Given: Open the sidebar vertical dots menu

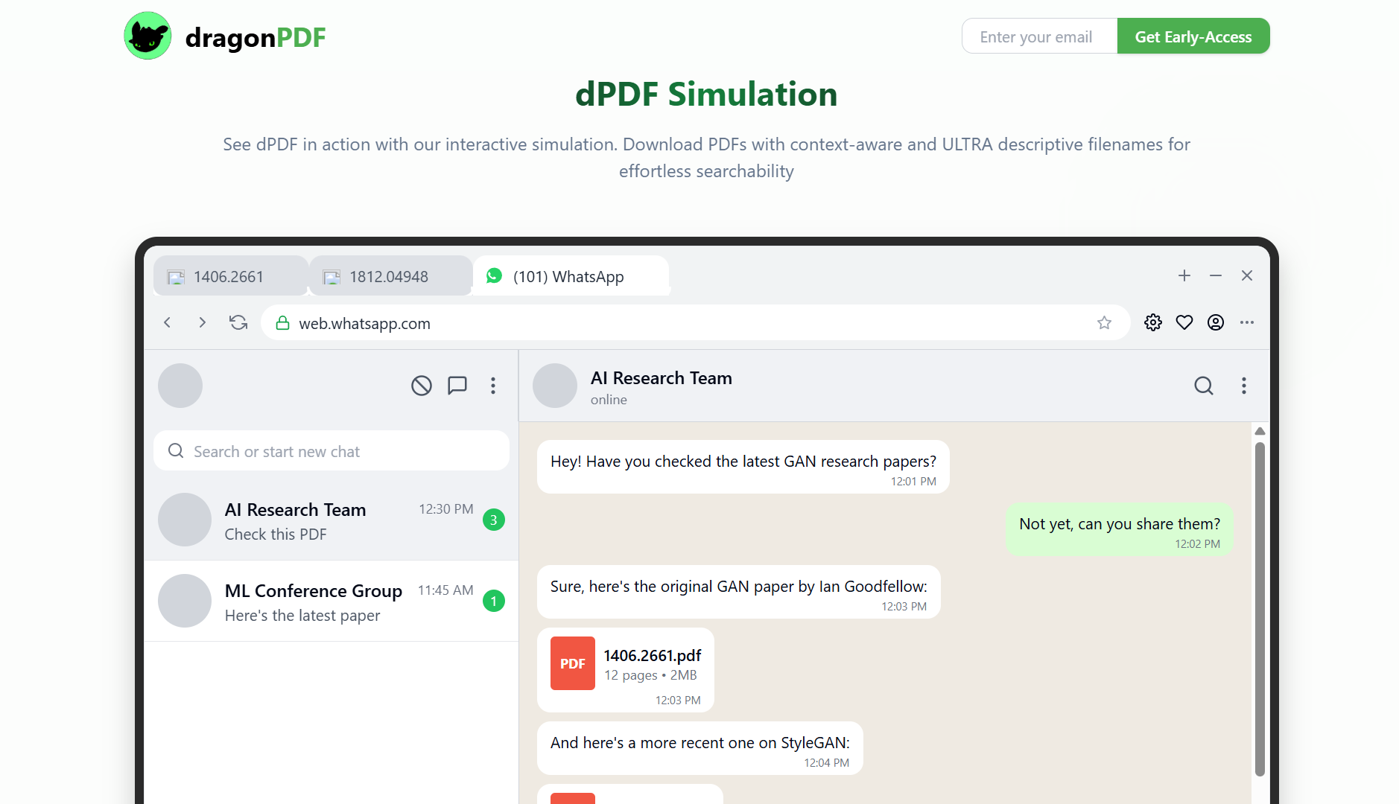Looking at the screenshot, I should (x=493, y=386).
